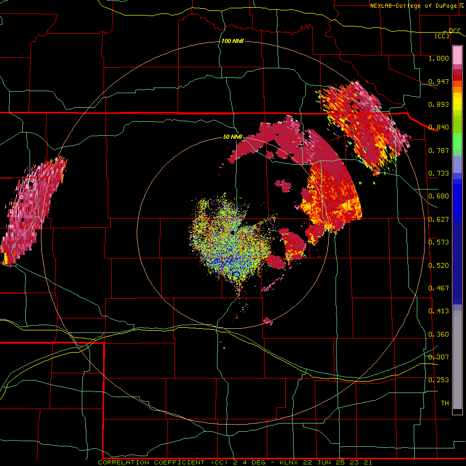This screenshot has width=466, height=466.
Task: Click the DCC label above the scale
Action: click(x=455, y=31)
